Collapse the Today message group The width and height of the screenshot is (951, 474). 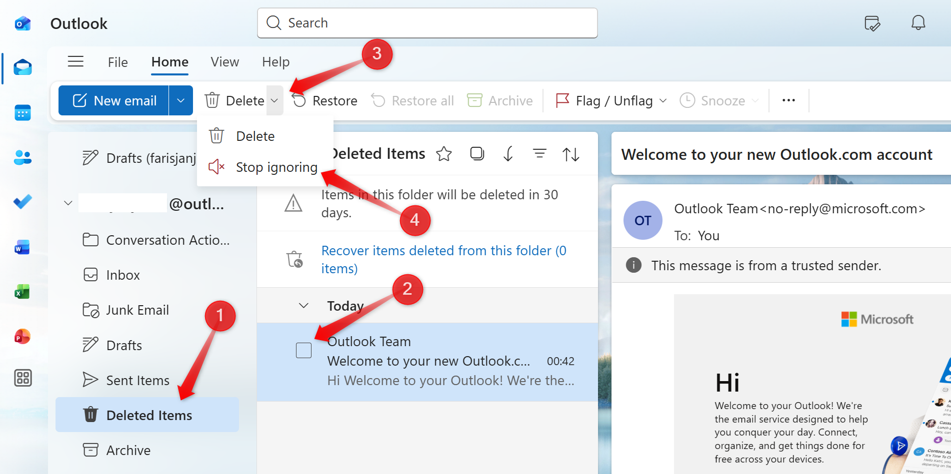tap(303, 305)
